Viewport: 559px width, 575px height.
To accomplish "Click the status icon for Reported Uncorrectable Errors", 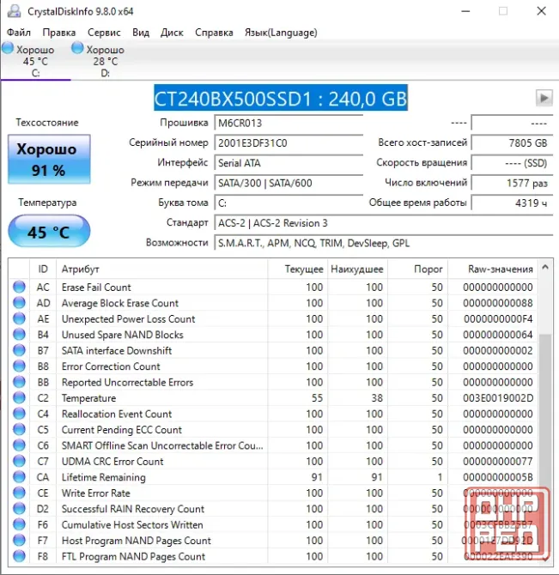I will tap(19, 382).
